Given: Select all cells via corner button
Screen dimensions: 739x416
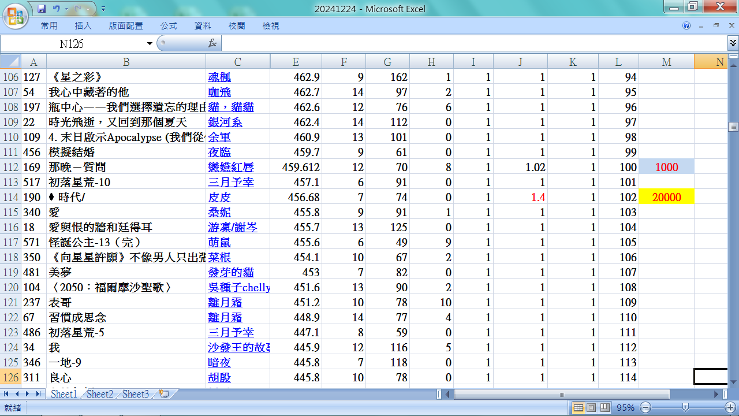Looking at the screenshot, I should pos(10,62).
